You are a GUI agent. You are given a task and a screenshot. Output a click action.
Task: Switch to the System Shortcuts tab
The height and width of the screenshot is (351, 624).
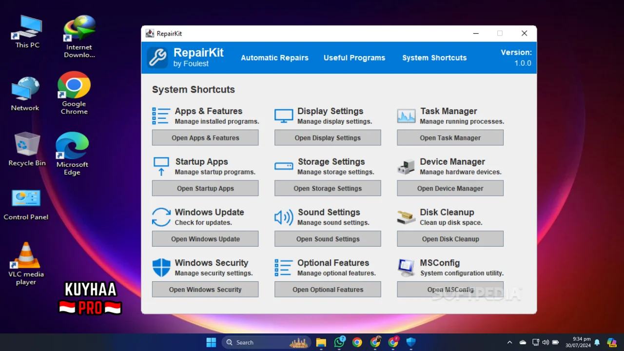tap(434, 58)
